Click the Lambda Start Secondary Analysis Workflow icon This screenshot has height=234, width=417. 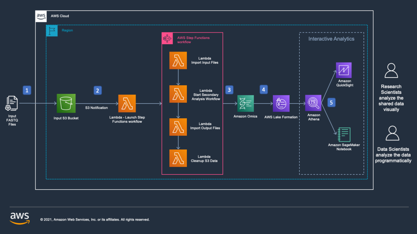(178, 93)
